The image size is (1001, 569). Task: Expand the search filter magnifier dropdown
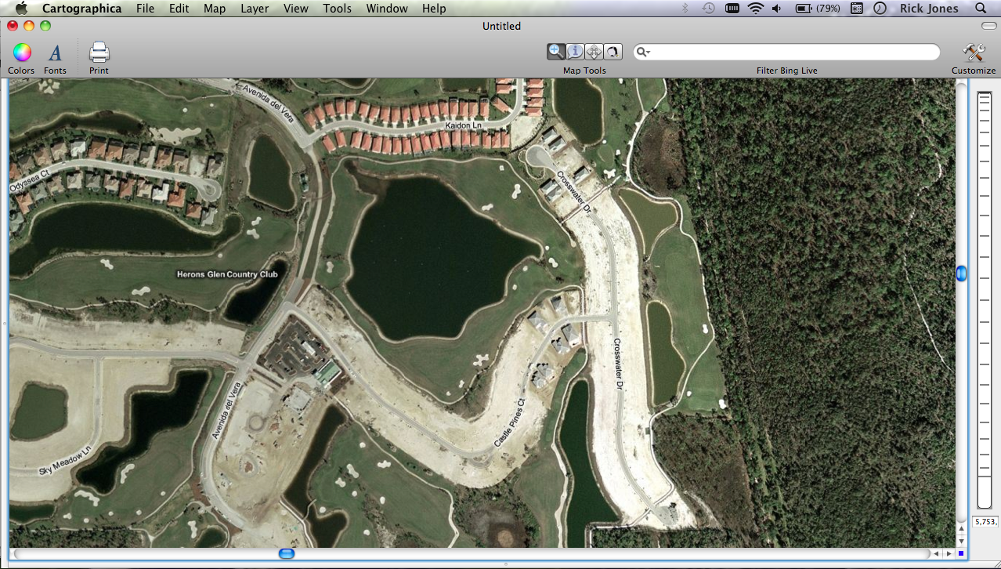click(643, 53)
